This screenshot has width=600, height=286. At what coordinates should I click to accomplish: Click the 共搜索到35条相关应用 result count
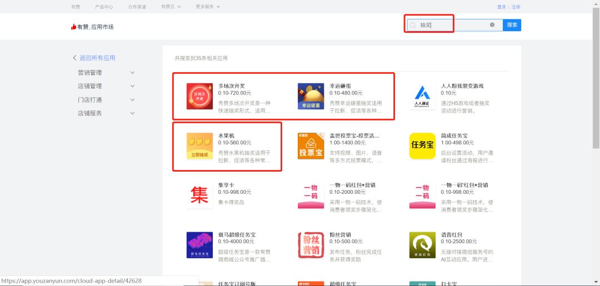(201, 58)
